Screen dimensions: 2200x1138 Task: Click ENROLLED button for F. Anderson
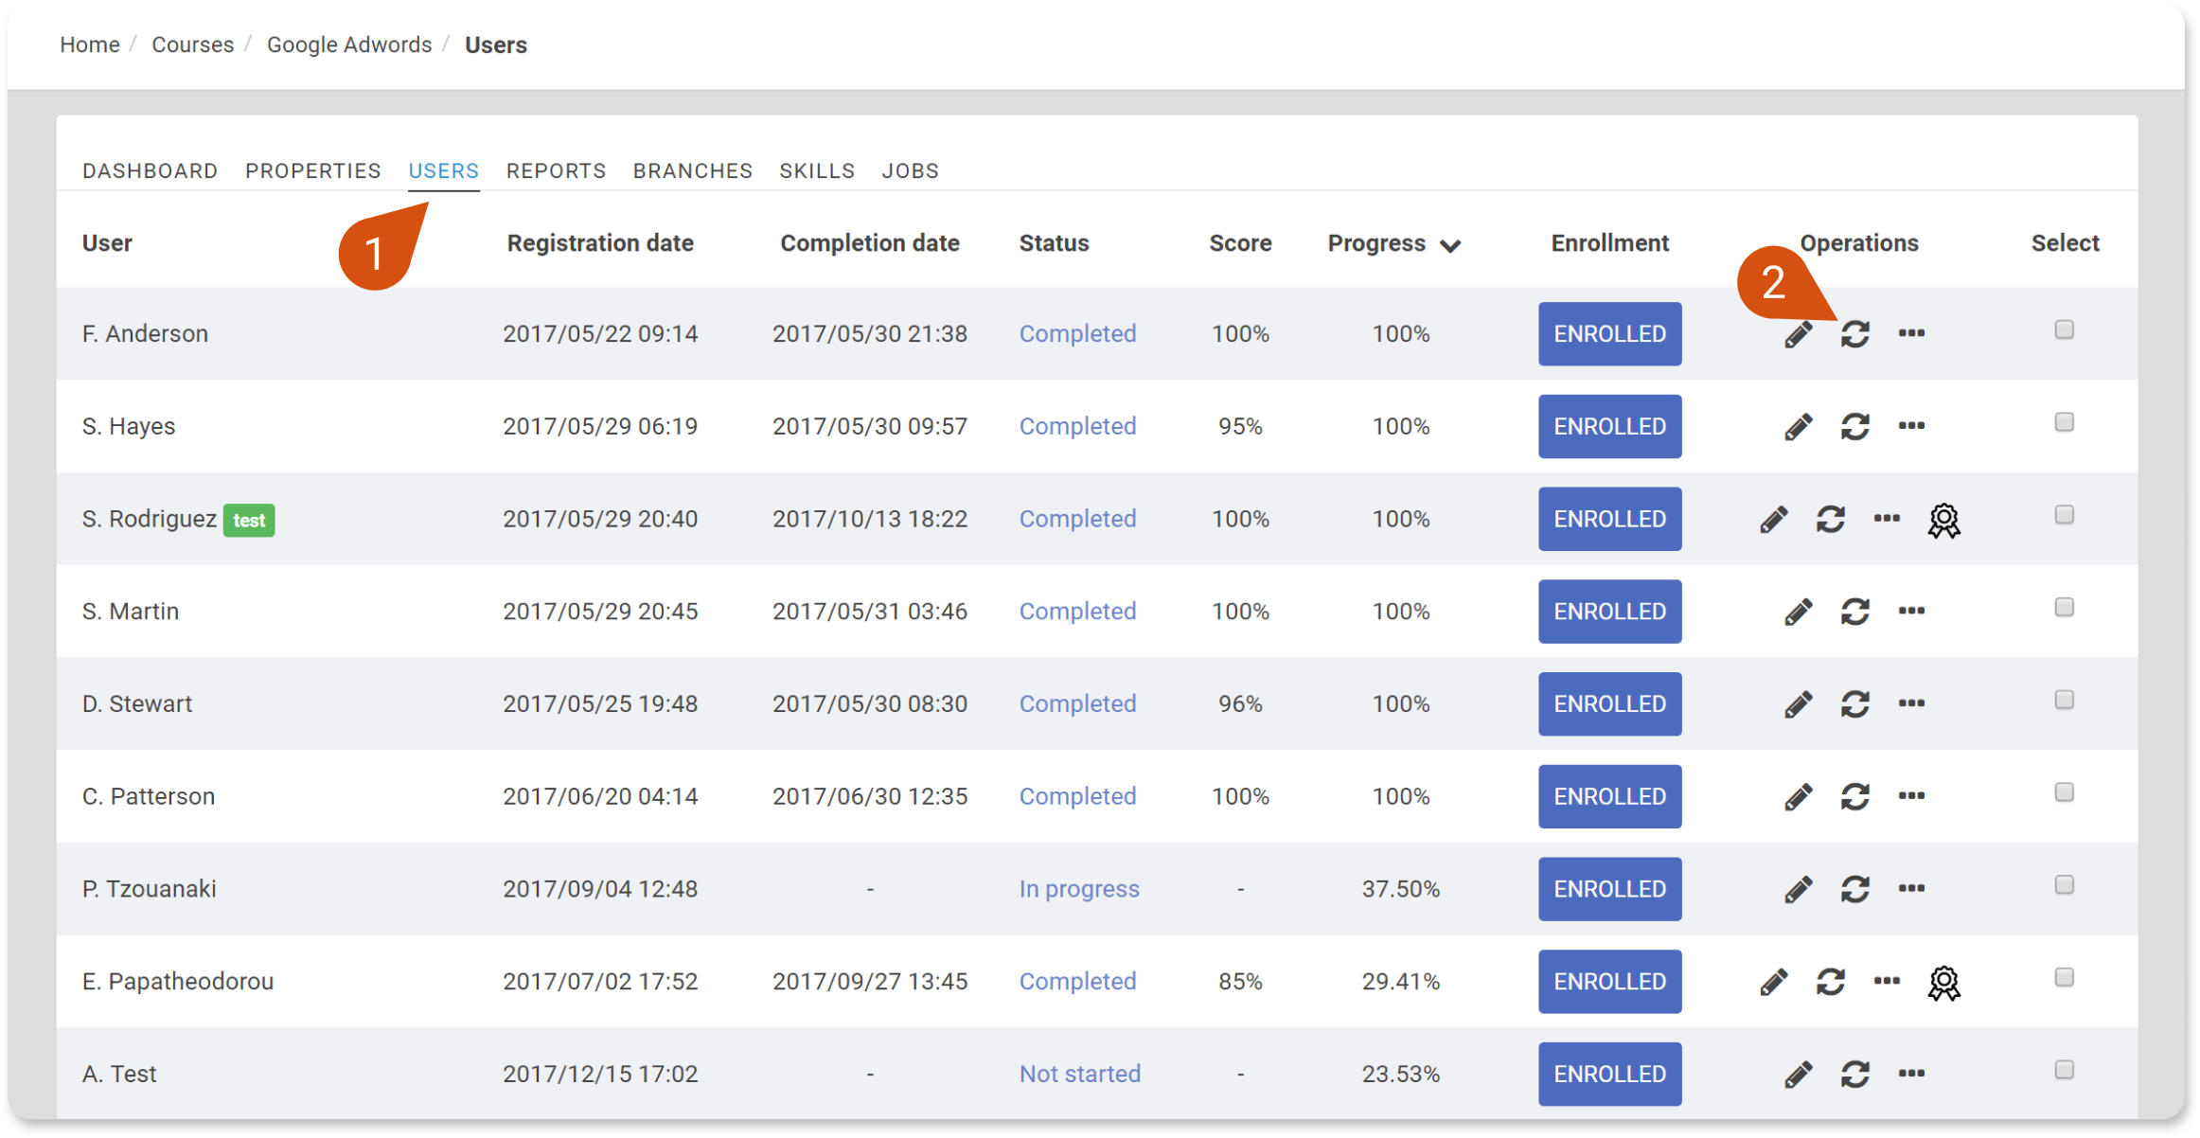pos(1610,334)
